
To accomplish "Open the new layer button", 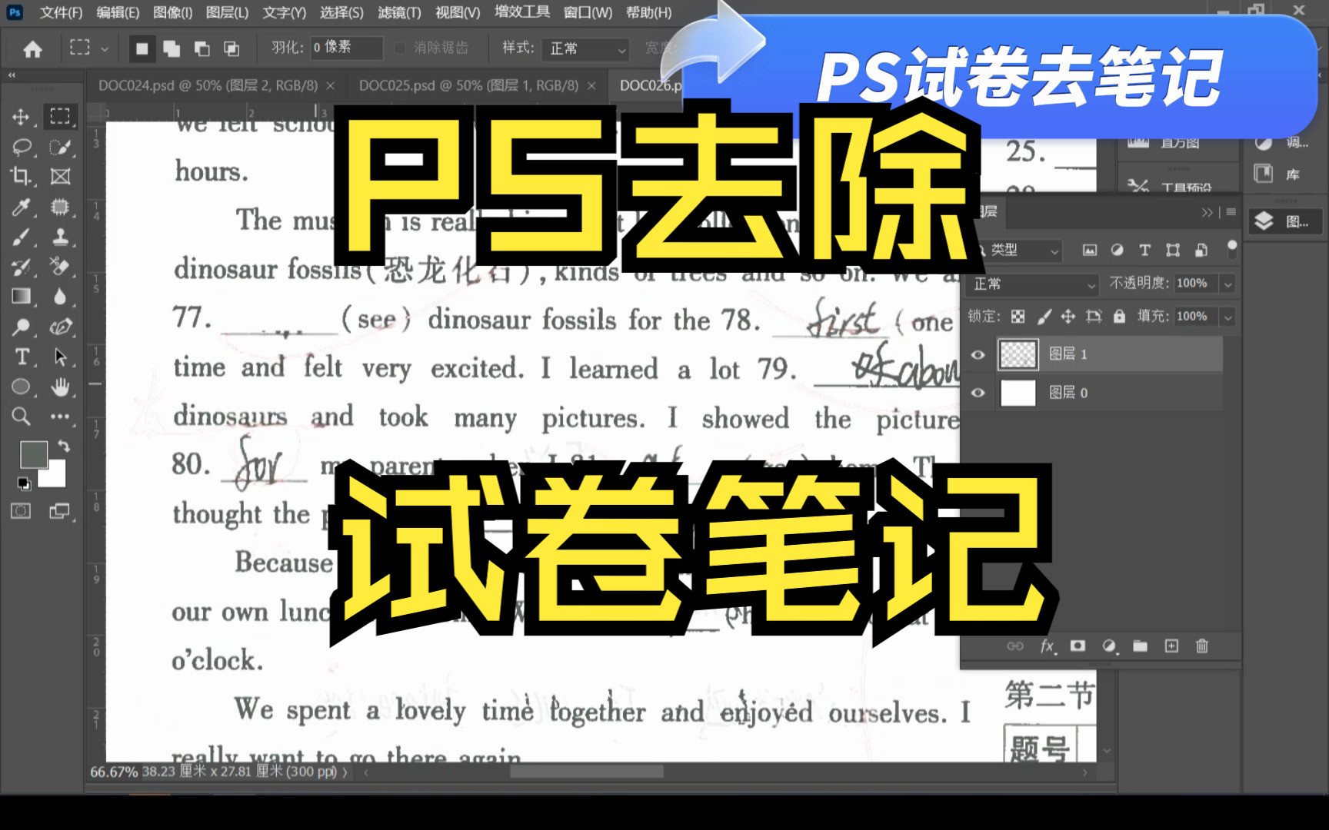I will point(1172,646).
